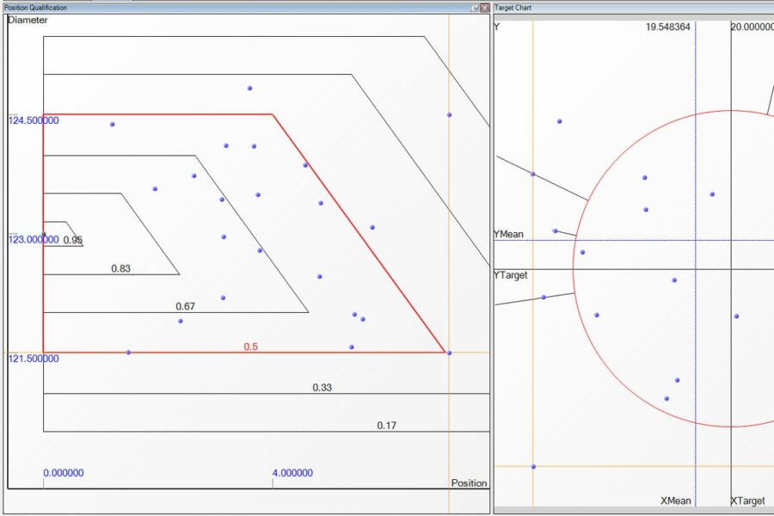Select the red 0.5 contour label
The height and width of the screenshot is (516, 774).
(250, 347)
